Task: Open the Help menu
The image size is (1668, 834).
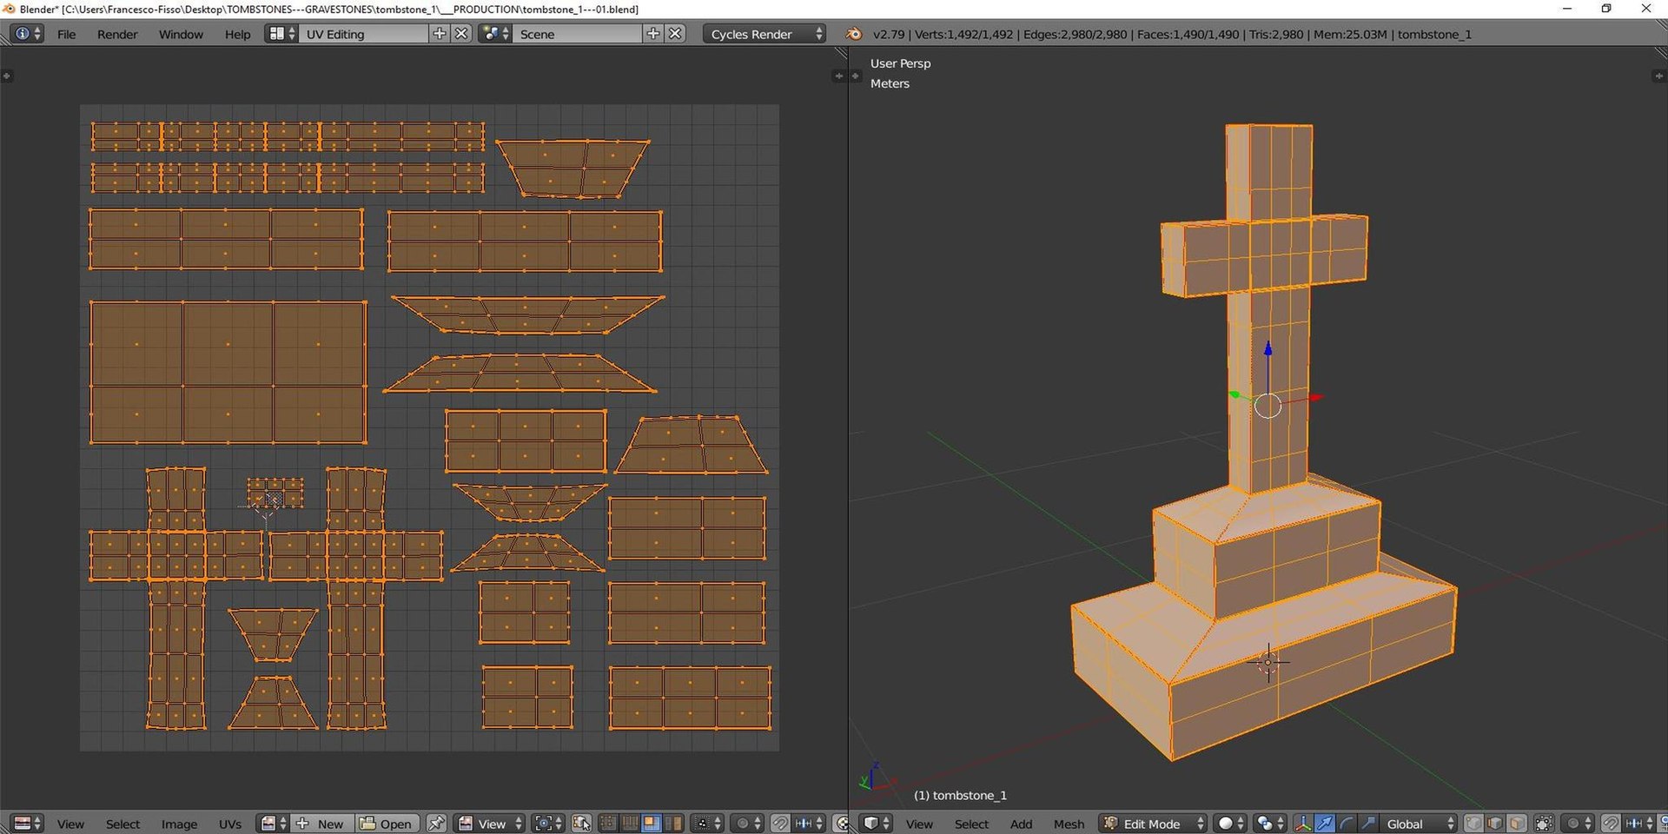Action: click(x=237, y=34)
